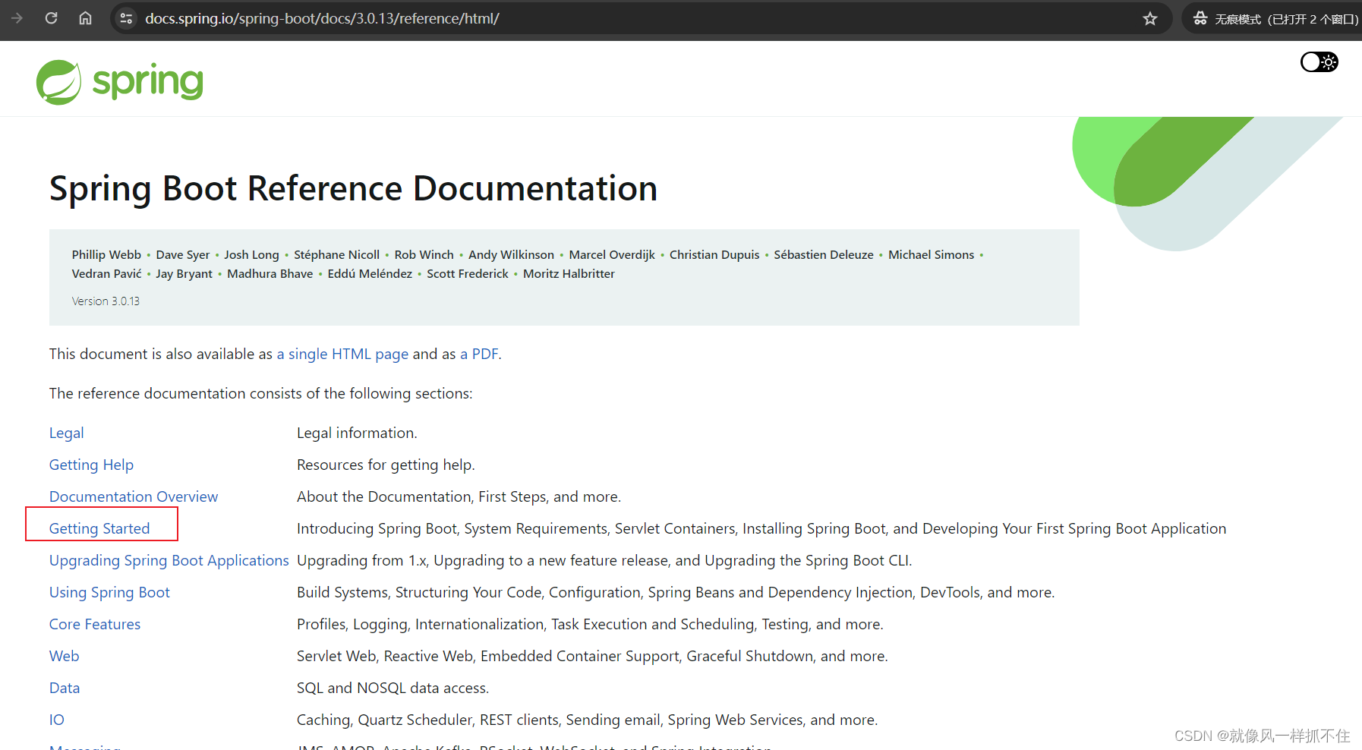Click author name Madhura Bhave
This screenshot has width=1362, height=750.
(270, 274)
